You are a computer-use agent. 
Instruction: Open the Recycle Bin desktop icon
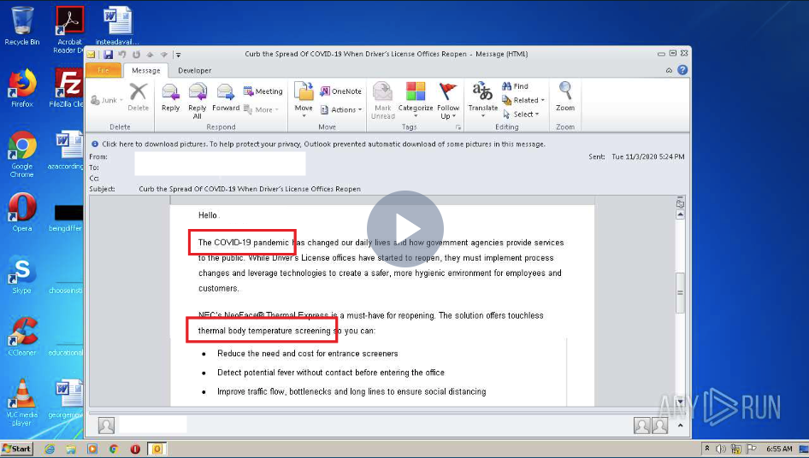point(22,26)
